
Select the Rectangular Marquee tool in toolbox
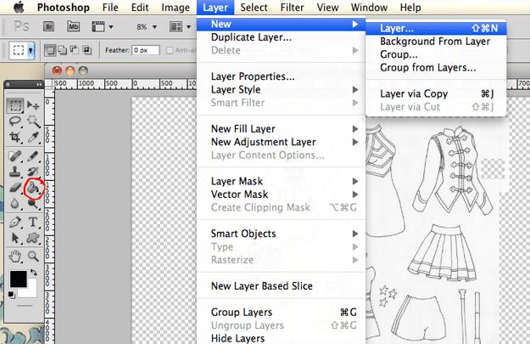(x=15, y=105)
